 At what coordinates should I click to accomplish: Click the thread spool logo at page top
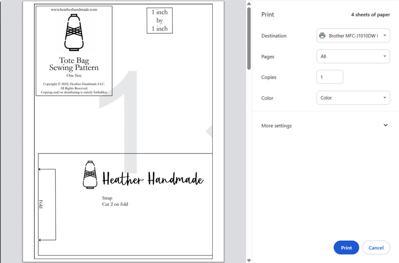point(74,32)
